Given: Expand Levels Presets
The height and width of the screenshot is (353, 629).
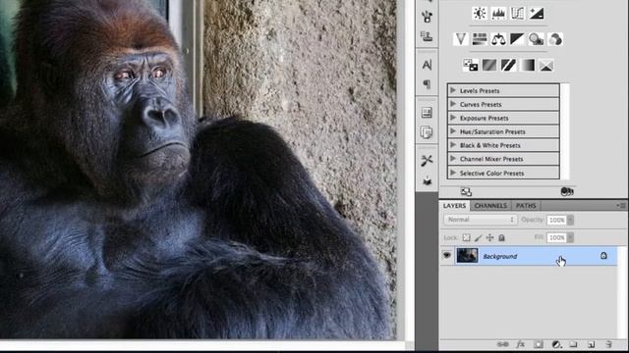Looking at the screenshot, I should coord(453,90).
